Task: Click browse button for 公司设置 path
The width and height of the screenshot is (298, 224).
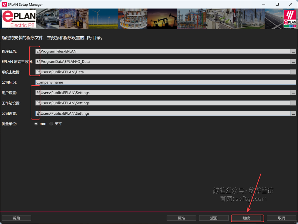Action: tap(293, 113)
